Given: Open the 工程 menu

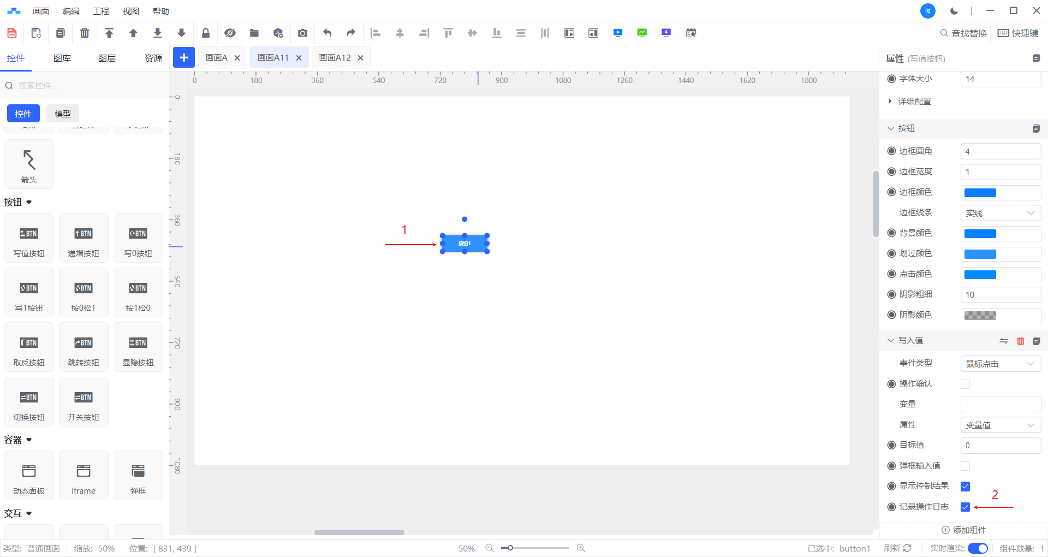Looking at the screenshot, I should click(101, 11).
